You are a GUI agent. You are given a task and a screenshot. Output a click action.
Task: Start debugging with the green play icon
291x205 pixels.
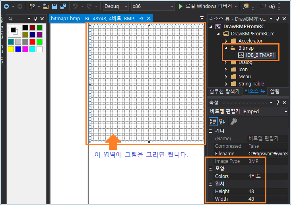(x=180, y=6)
